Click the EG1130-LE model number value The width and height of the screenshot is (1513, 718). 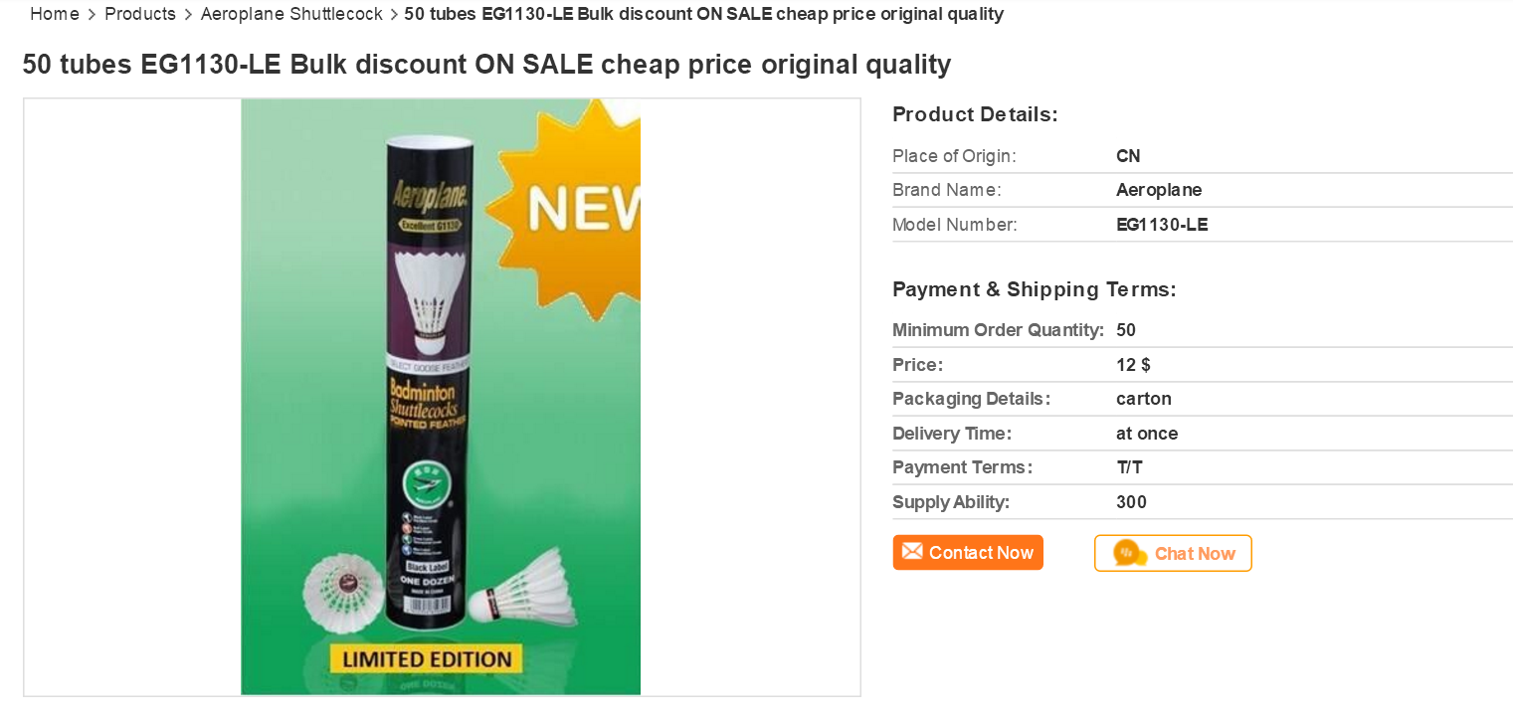1162,225
